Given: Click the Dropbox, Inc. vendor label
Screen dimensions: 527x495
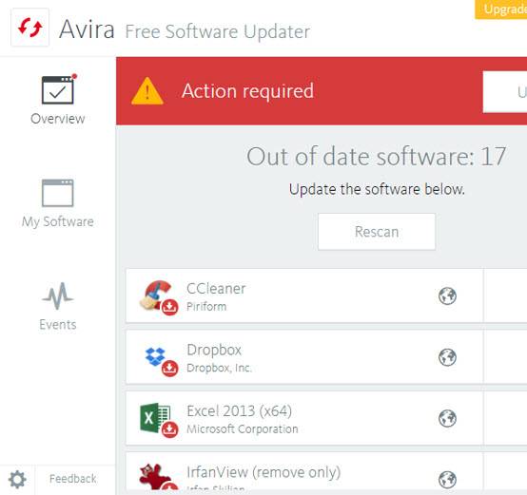Looking at the screenshot, I should 219,368.
